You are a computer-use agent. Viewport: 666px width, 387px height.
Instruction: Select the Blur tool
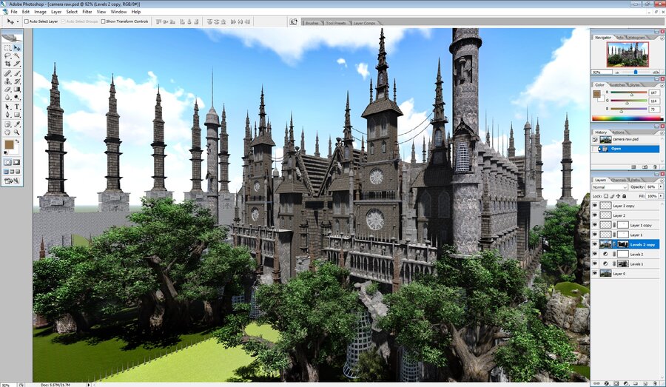tap(7, 97)
